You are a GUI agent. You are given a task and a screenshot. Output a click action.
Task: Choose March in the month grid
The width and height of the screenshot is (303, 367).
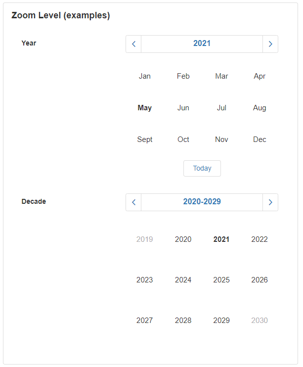click(221, 76)
